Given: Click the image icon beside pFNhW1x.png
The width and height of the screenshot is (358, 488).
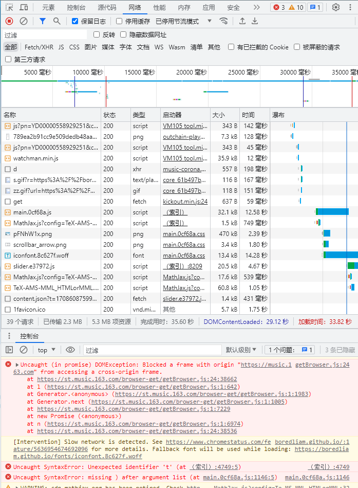Looking at the screenshot, I should click(x=8, y=234).
